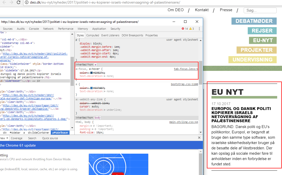Click the cursor: auto declaration
Image resolution: width=282 pixels, height=175 pixels.
click(89, 107)
